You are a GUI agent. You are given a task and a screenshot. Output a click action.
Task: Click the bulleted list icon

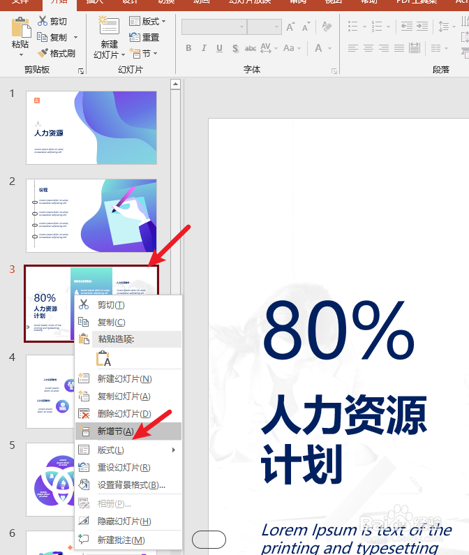point(353,27)
